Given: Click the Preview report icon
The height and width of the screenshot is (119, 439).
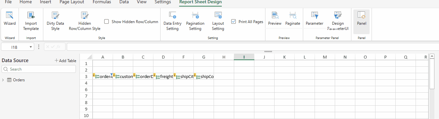Looking at the screenshot, I should tap(275, 19).
